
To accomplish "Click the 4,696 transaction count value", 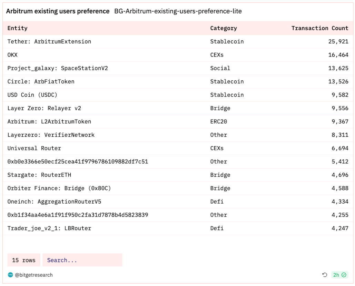I will [340, 175].
